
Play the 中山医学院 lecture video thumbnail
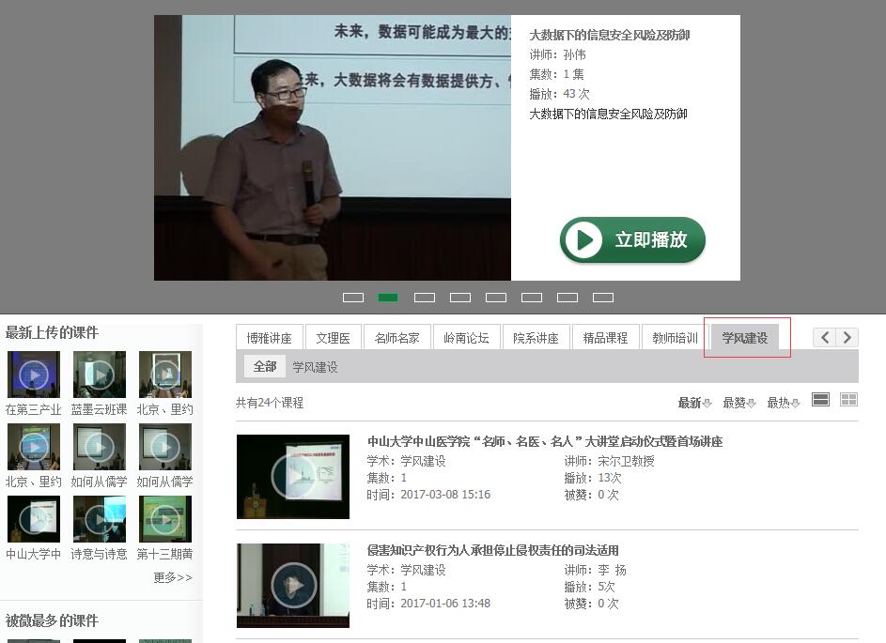(x=293, y=477)
